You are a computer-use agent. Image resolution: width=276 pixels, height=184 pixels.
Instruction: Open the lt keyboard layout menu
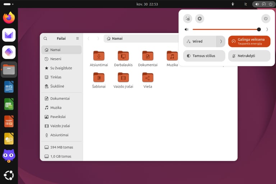tap(245, 4)
